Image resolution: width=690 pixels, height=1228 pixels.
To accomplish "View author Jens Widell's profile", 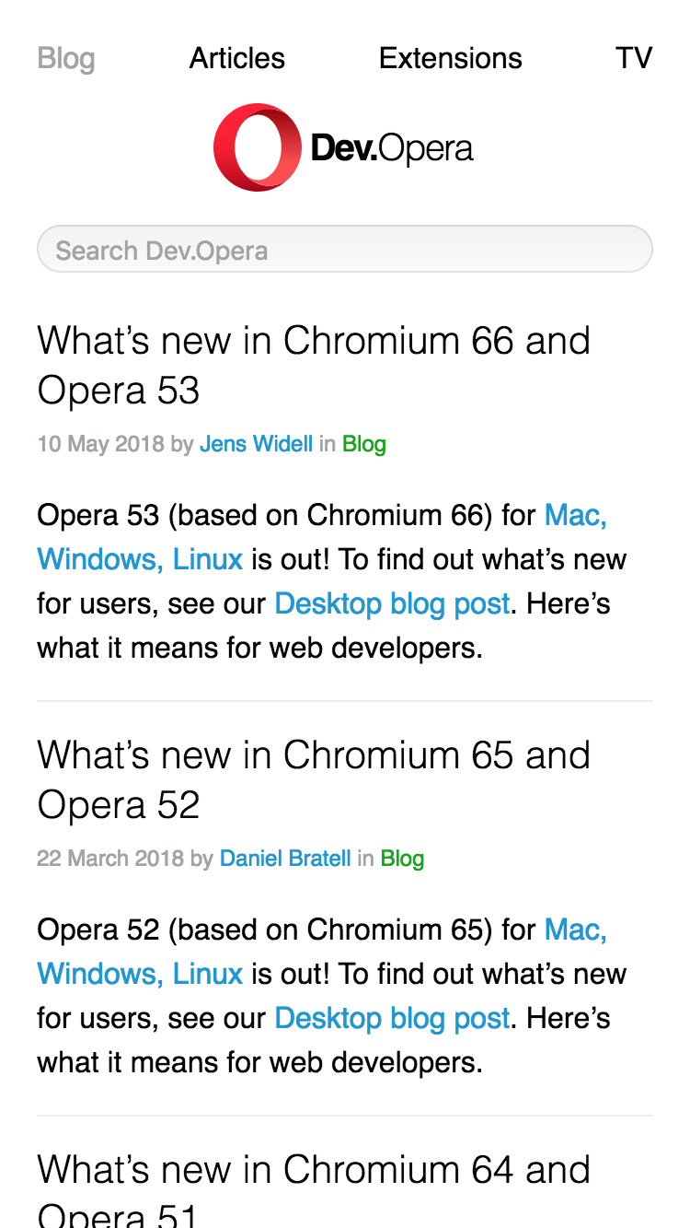I will (x=256, y=444).
